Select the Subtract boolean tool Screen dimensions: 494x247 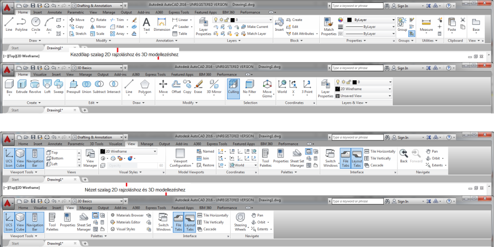[99, 88]
